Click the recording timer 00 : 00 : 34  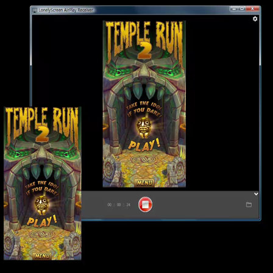click(119, 205)
